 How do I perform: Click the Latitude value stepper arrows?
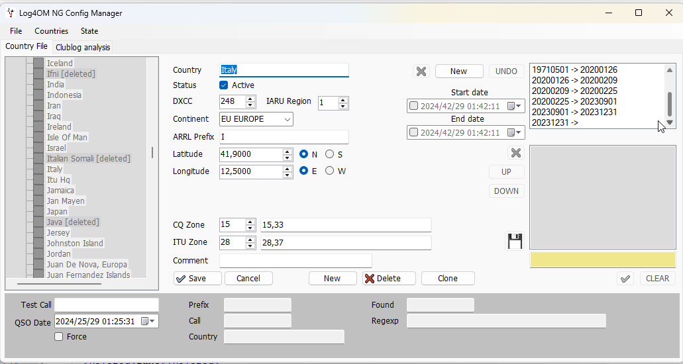point(287,154)
